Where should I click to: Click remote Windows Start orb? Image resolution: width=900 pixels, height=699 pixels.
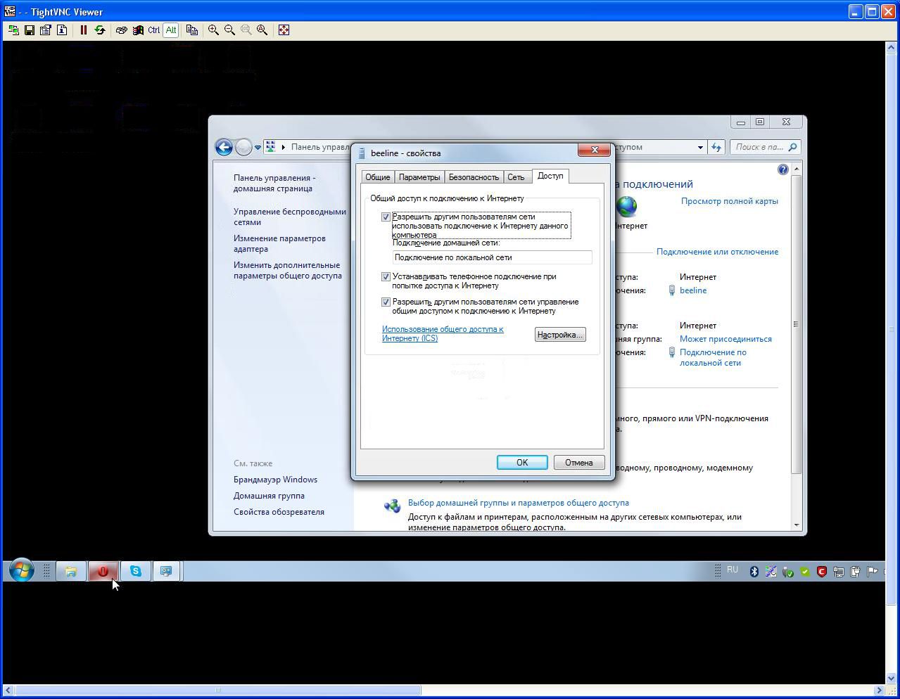[x=21, y=570]
